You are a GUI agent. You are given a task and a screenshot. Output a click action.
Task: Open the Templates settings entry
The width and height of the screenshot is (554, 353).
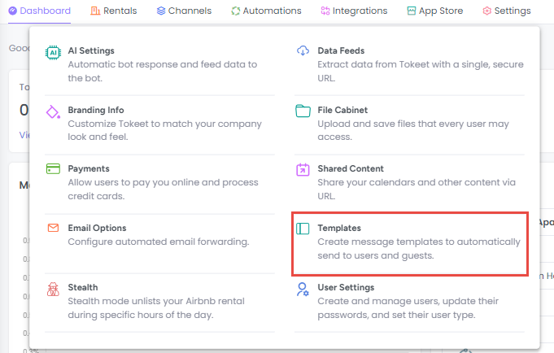click(x=339, y=229)
